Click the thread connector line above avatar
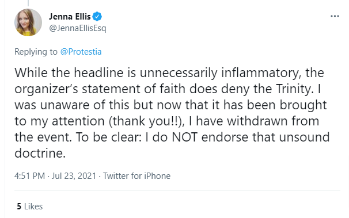This screenshot has height=218, width=349. [28, 3]
